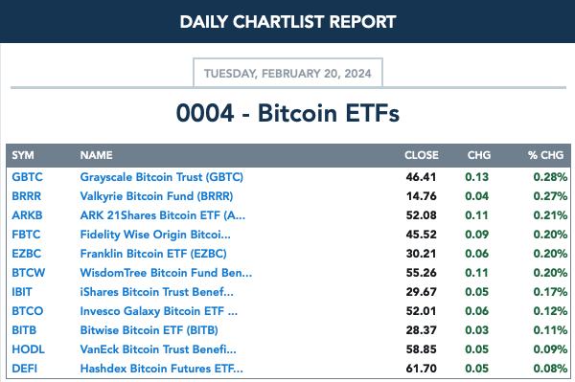Viewport: 575px width, 382px height.
Task: Click the HODL ticker symbol
Action: pyautogui.click(x=28, y=349)
